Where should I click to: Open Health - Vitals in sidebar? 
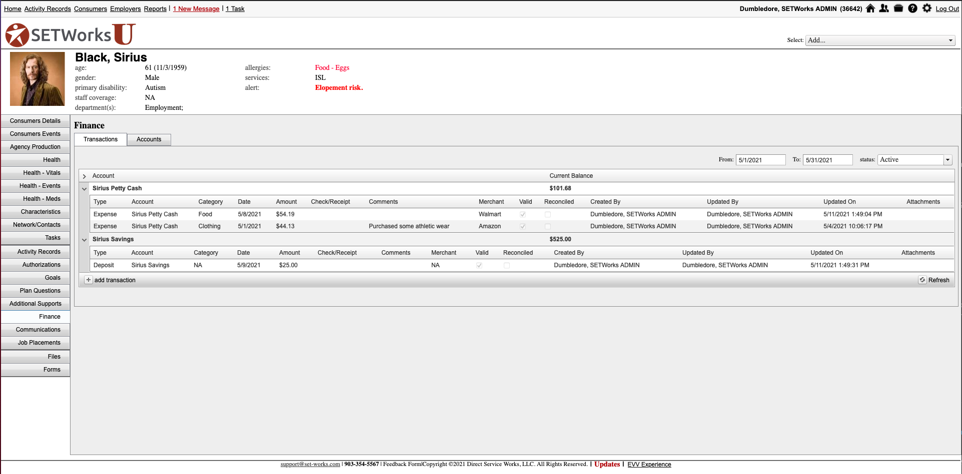36,173
